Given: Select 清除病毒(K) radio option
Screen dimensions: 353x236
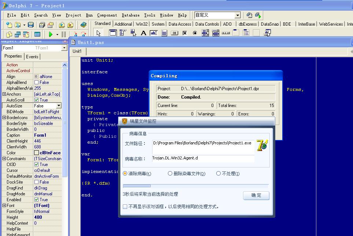Looking at the screenshot, I should click(x=125, y=173).
